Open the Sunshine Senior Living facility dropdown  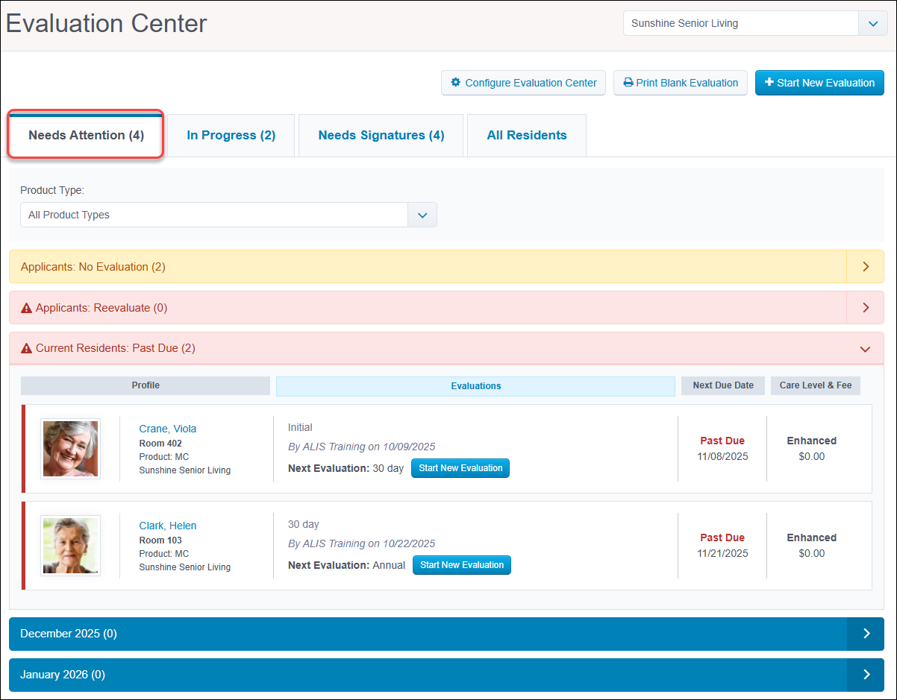(x=872, y=23)
